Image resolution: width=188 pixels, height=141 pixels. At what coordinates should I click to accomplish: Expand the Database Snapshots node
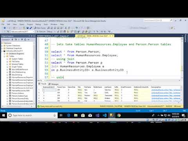pos(2,48)
